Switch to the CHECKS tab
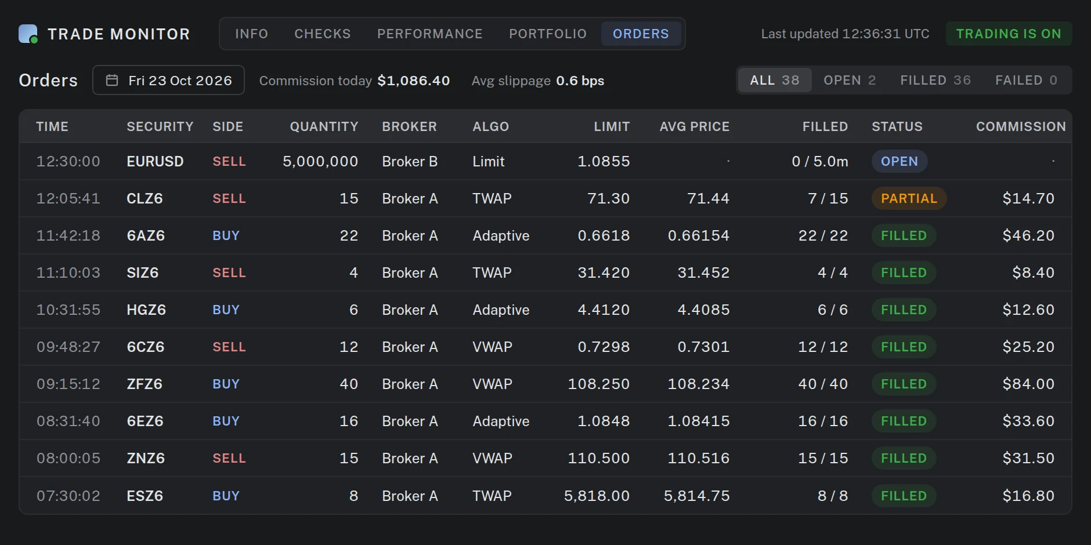The image size is (1091, 545). tap(323, 34)
